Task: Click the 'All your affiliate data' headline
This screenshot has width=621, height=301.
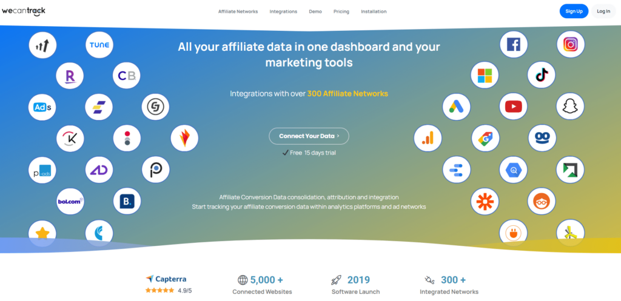Action: point(309,55)
